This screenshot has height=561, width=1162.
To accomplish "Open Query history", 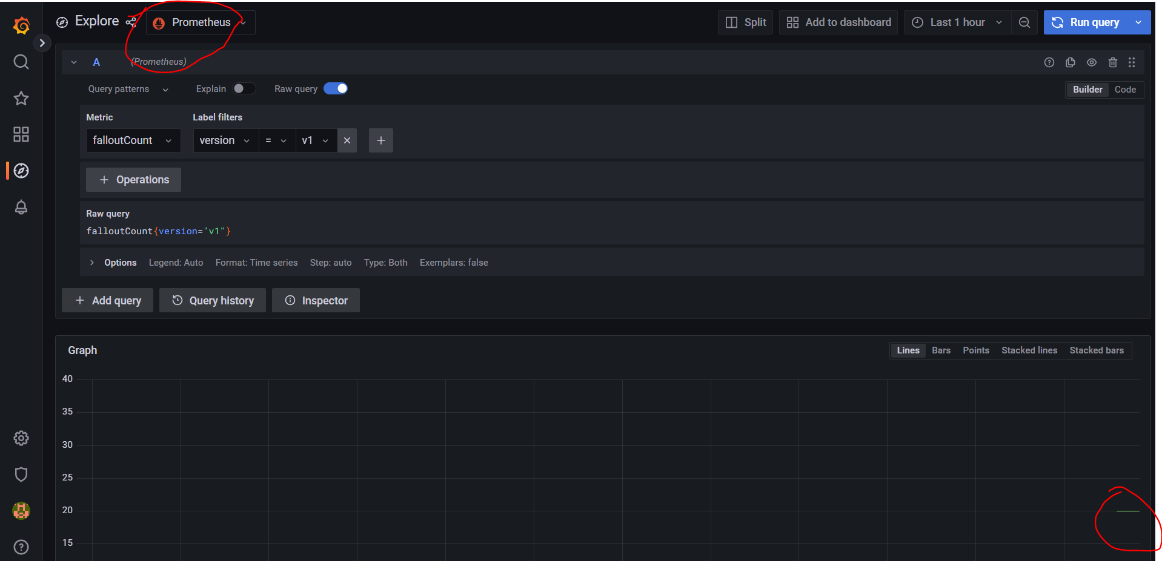I will coord(212,300).
